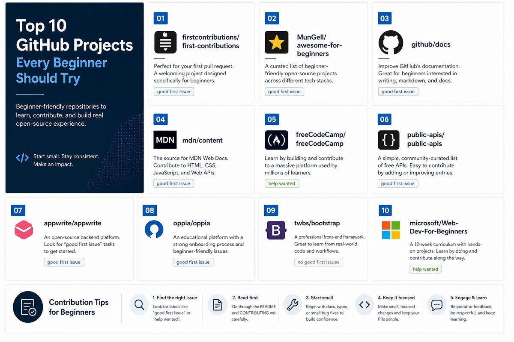514x342 pixels.
Task: Click the angle-brackets icon beside 'Keep it focused'
Action: click(365, 305)
